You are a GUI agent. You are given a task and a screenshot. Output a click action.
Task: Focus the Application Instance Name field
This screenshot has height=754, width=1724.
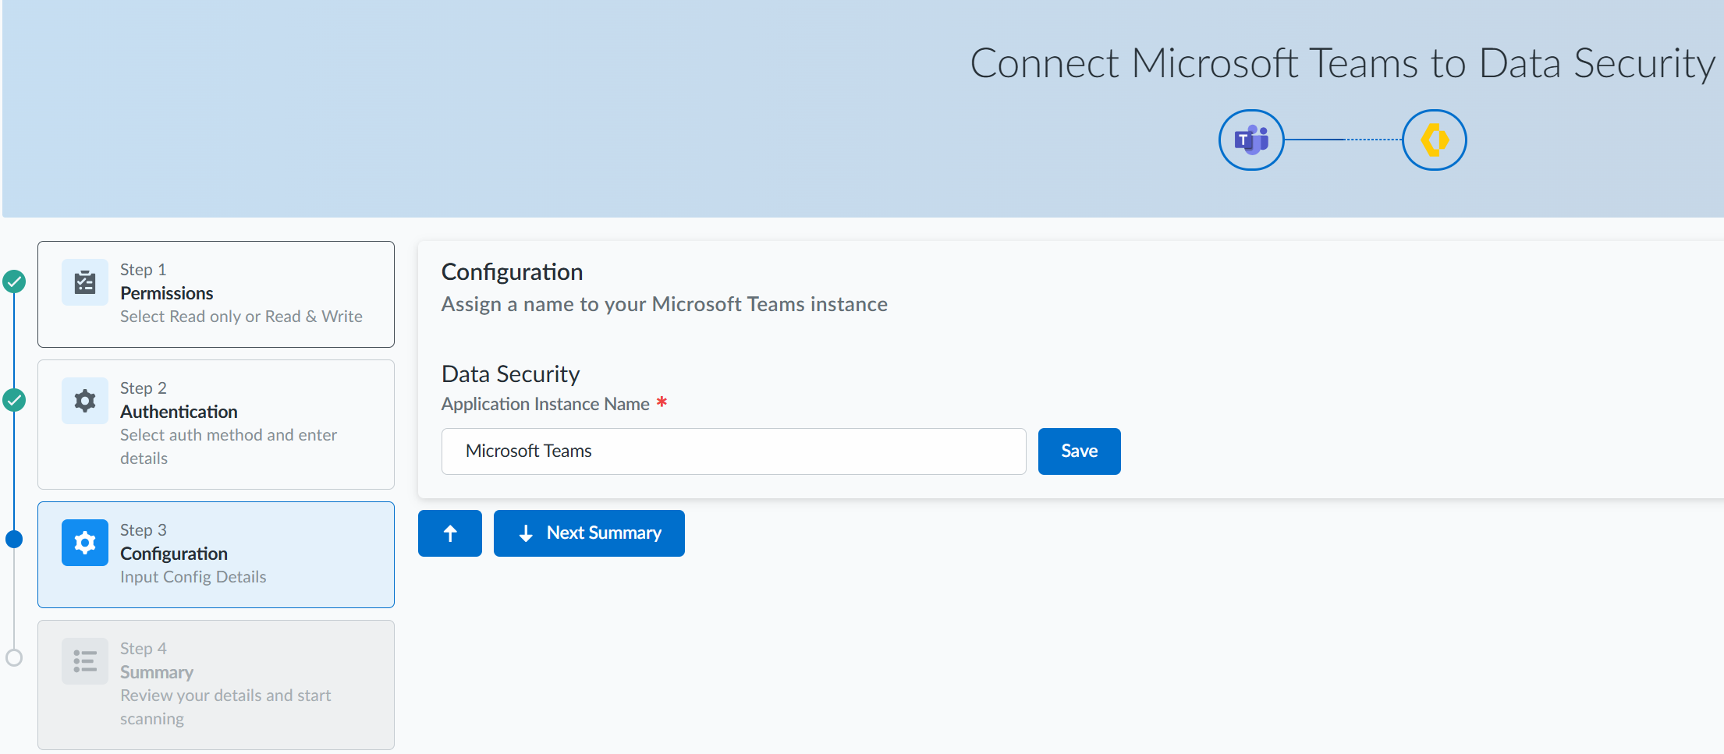point(733,451)
